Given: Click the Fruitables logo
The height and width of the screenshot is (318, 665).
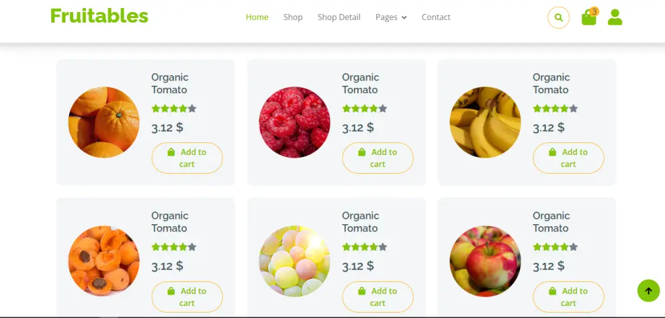Looking at the screenshot, I should [x=99, y=16].
